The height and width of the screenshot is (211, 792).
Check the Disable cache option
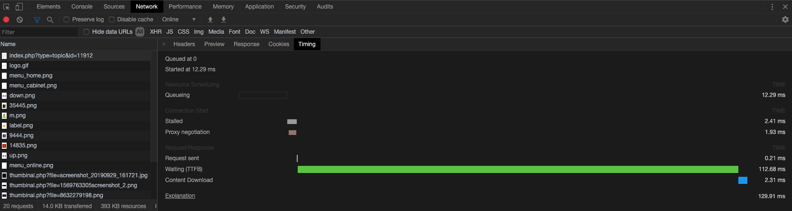tap(112, 19)
